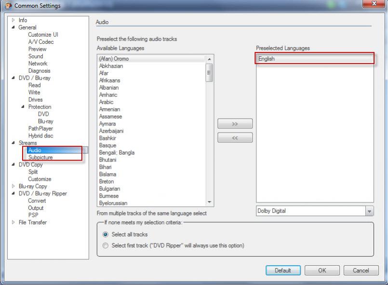
Task: Select 'Bhutani' in Available Languages
Action: (152, 160)
